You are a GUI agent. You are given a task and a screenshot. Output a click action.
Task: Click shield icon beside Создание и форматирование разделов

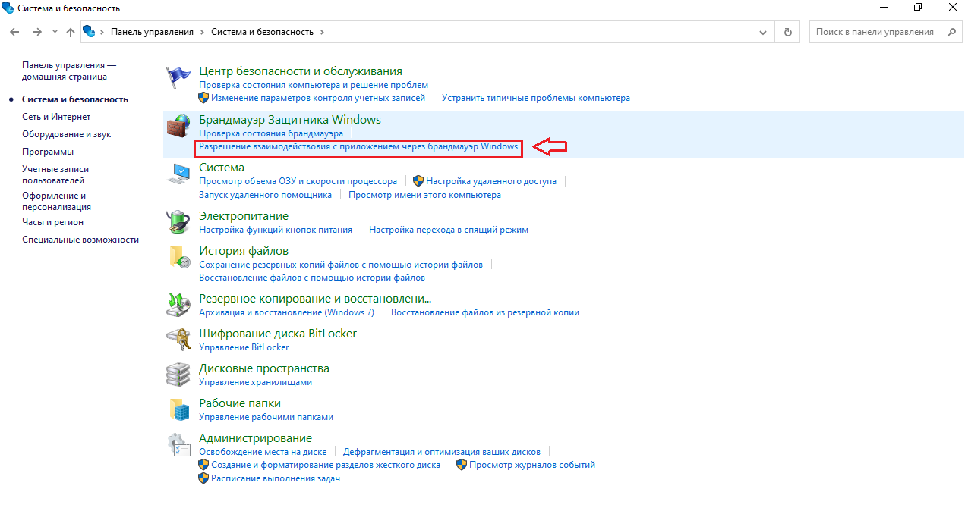[x=203, y=465]
